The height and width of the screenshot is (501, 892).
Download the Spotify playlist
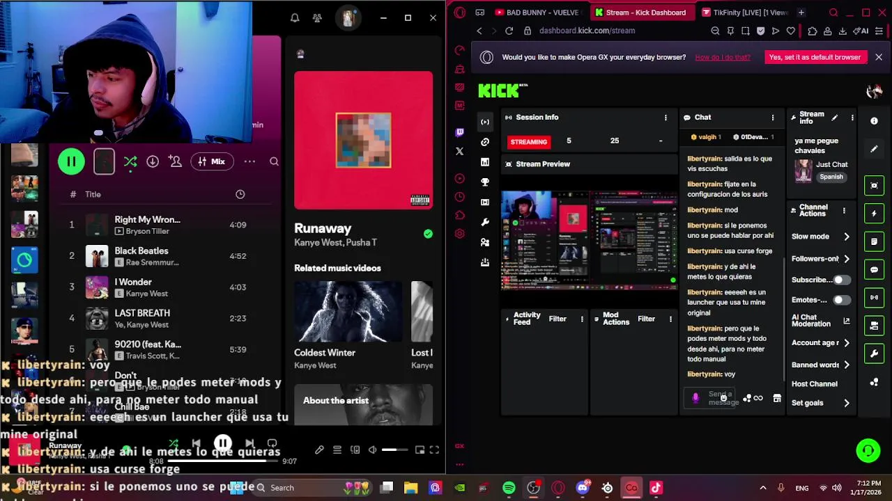[153, 161]
